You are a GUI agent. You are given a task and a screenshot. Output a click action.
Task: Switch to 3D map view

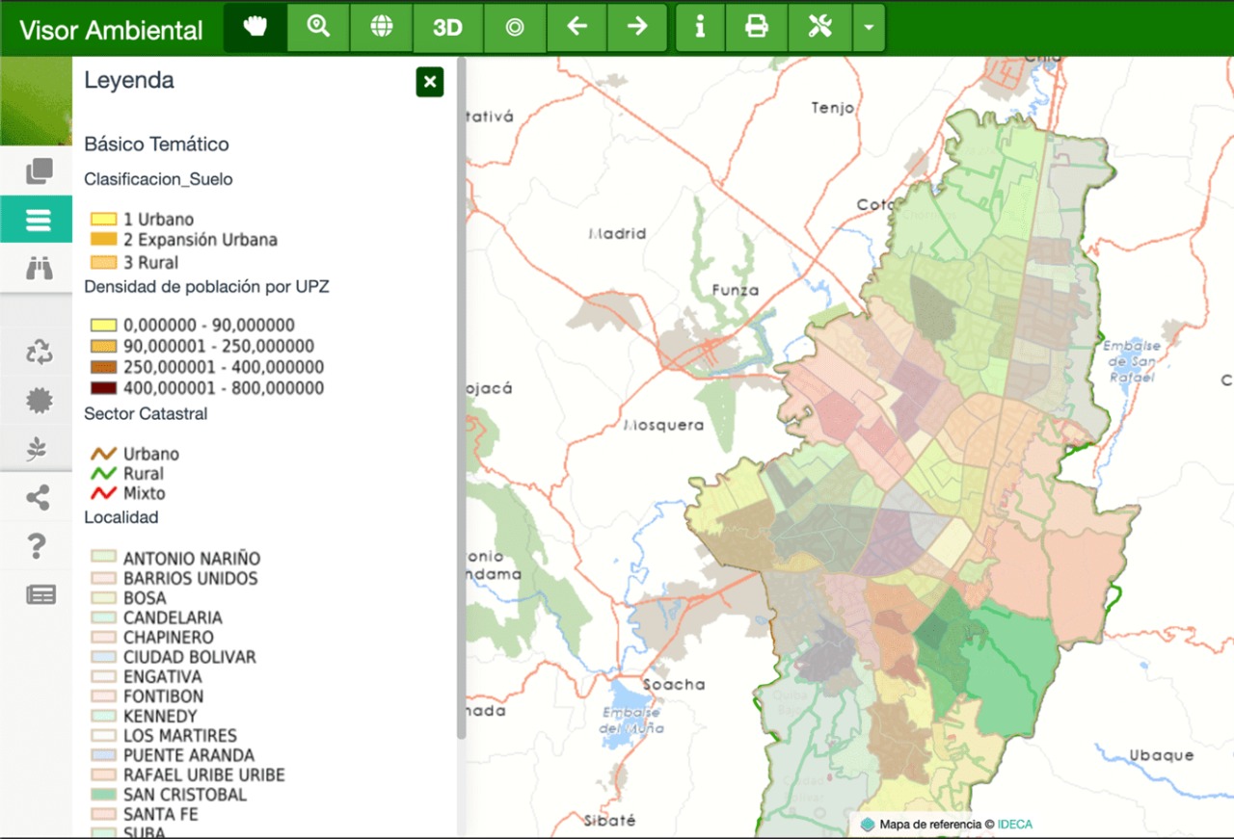click(447, 27)
